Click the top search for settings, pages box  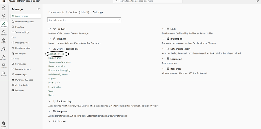click(x=148, y=1)
